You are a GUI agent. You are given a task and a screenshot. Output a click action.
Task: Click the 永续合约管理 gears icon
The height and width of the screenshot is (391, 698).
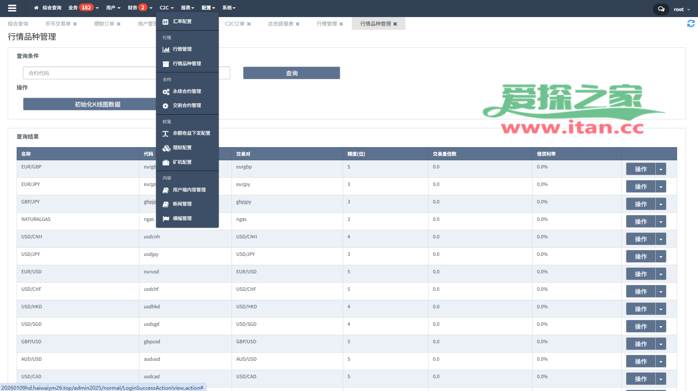pyautogui.click(x=166, y=92)
